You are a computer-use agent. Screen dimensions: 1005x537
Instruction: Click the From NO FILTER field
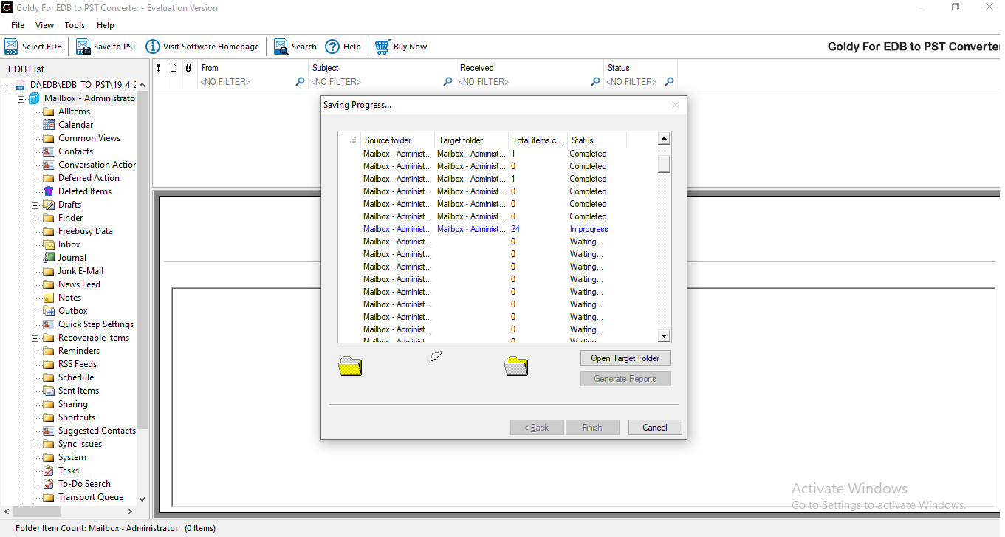247,82
